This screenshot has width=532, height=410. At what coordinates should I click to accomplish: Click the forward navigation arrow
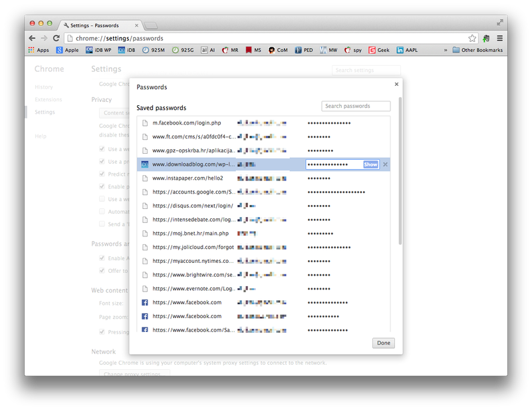[x=44, y=38]
